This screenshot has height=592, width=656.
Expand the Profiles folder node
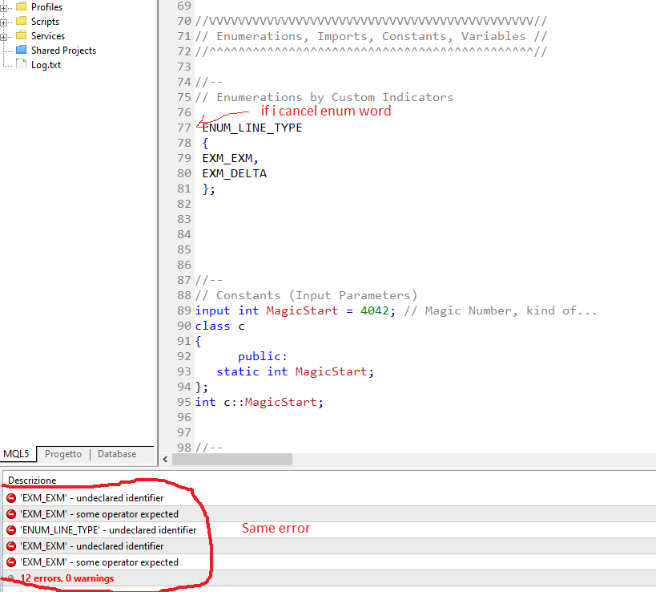[x=3, y=8]
